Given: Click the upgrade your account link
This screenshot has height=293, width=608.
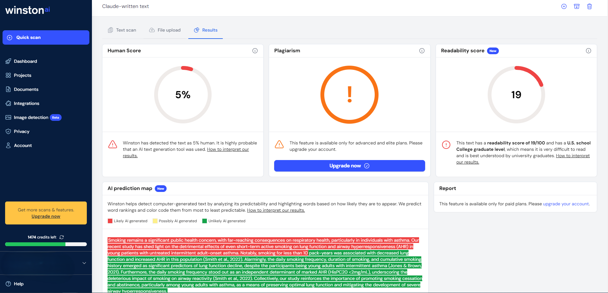Looking at the screenshot, I should (x=566, y=204).
